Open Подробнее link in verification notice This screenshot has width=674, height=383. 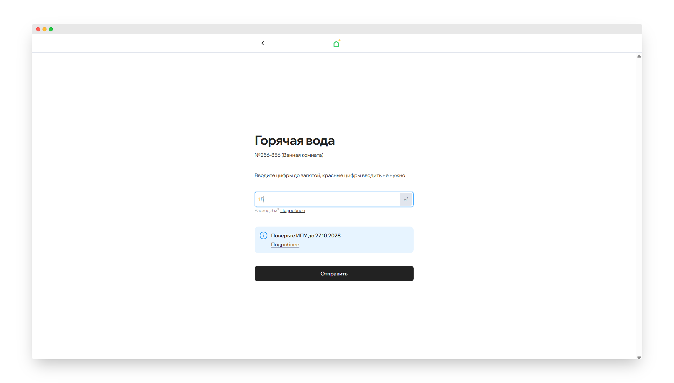285,245
